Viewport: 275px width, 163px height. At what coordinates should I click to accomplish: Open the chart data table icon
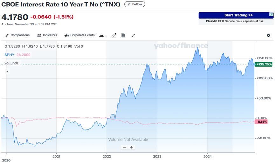pos(123,36)
